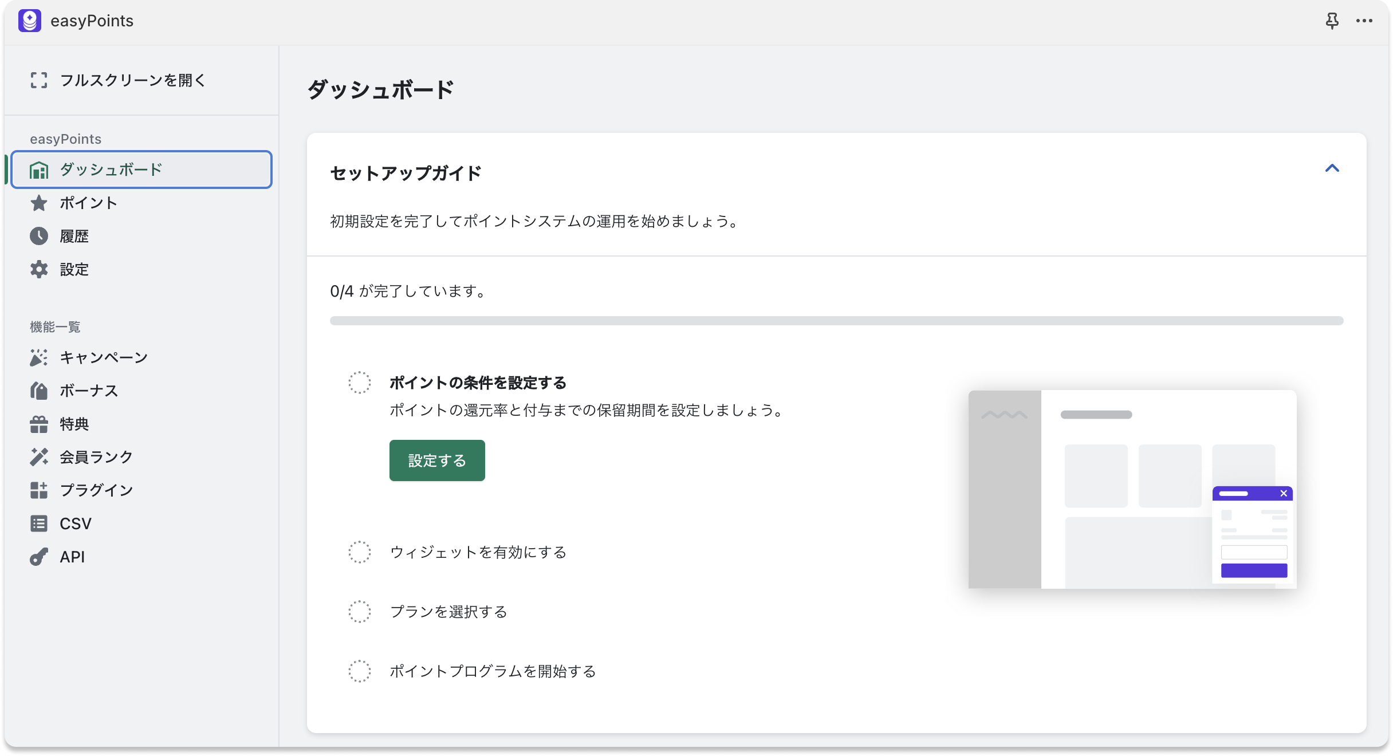1393x756 pixels.
Task: Click the apps grid icon beside プラグイン
Action: coord(39,490)
